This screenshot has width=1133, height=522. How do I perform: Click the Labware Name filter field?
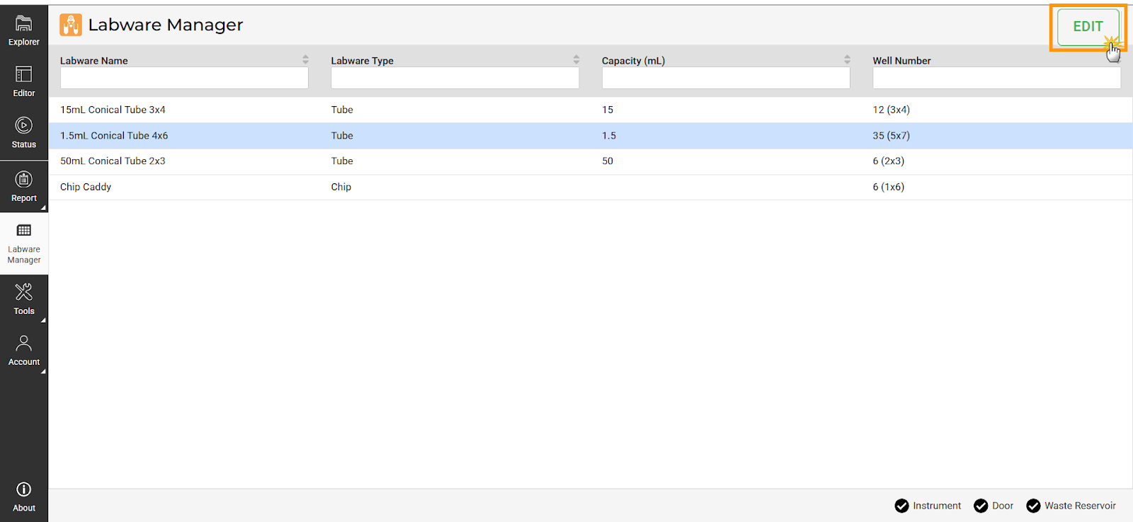pos(184,78)
